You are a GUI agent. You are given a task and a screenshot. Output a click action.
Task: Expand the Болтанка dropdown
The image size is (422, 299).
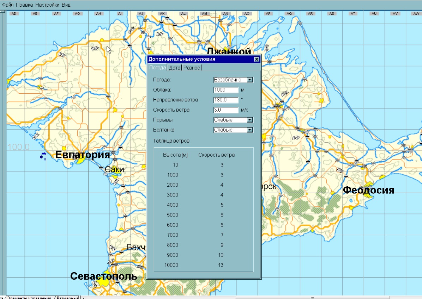pos(250,130)
